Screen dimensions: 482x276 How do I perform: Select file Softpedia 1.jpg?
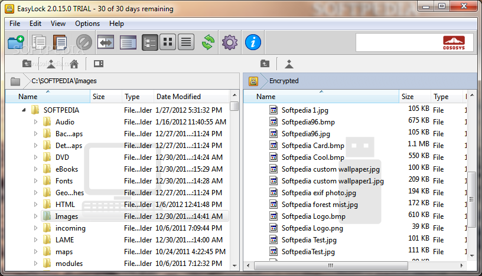click(x=305, y=110)
